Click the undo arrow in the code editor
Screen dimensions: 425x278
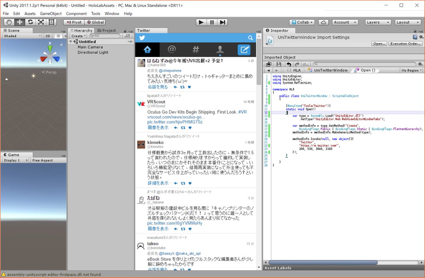pos(289,64)
